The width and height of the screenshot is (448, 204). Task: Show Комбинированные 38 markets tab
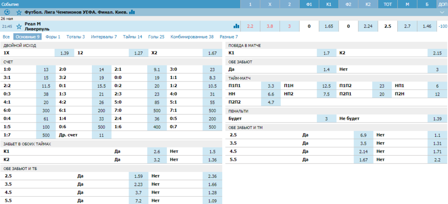(x=192, y=37)
